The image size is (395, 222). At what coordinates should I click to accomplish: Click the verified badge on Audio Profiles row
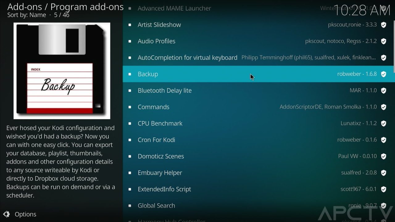384,41
